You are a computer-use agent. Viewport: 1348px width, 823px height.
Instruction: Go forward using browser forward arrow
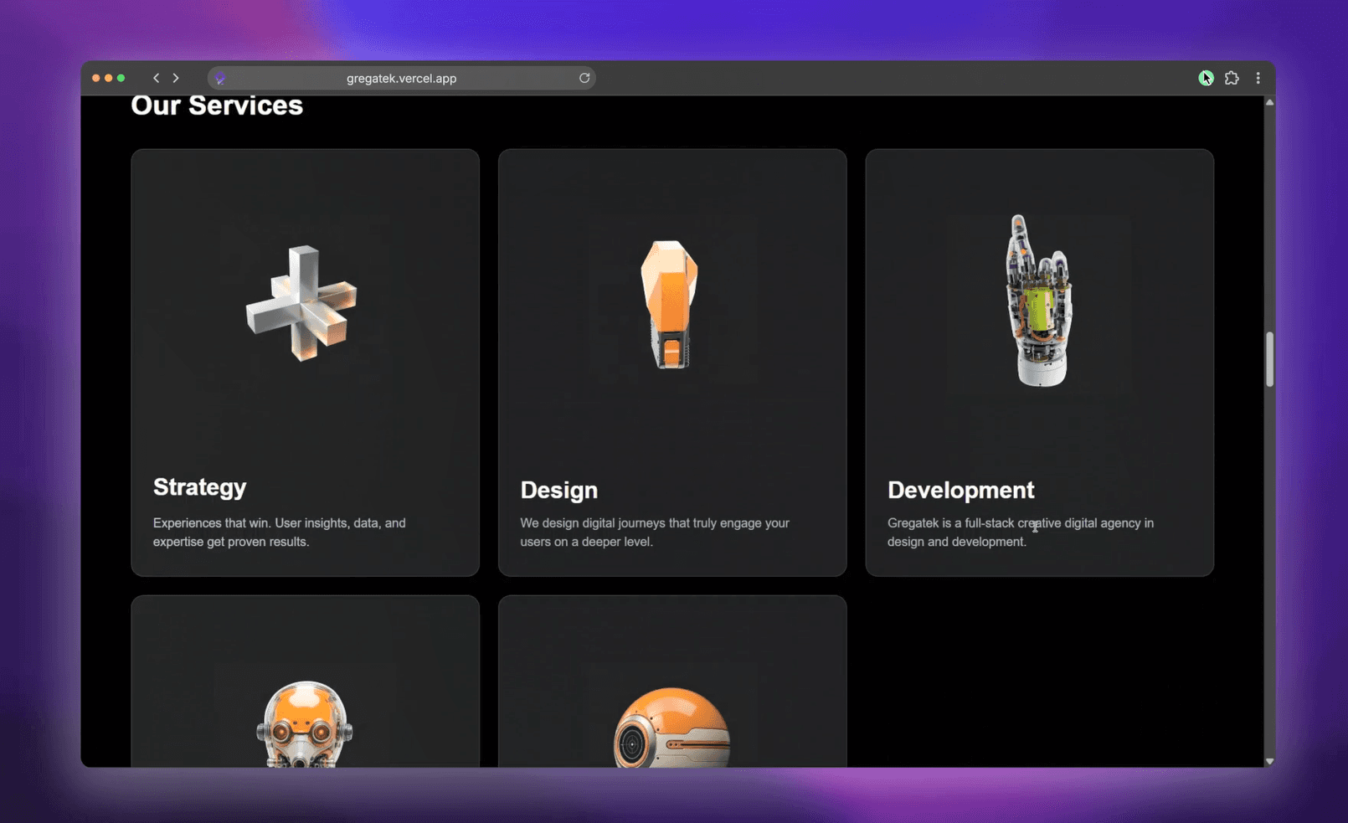tap(176, 78)
